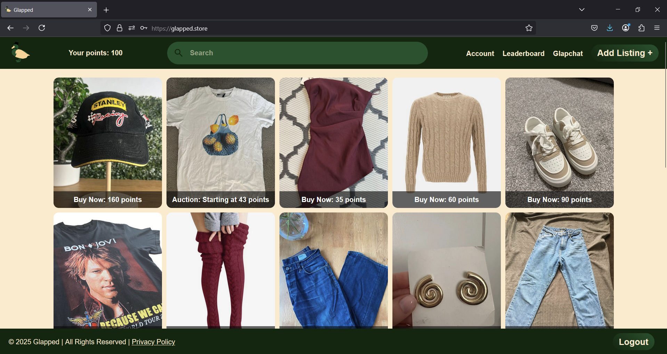The height and width of the screenshot is (354, 667).
Task: Open the tracking protection shield icon
Action: tap(107, 28)
